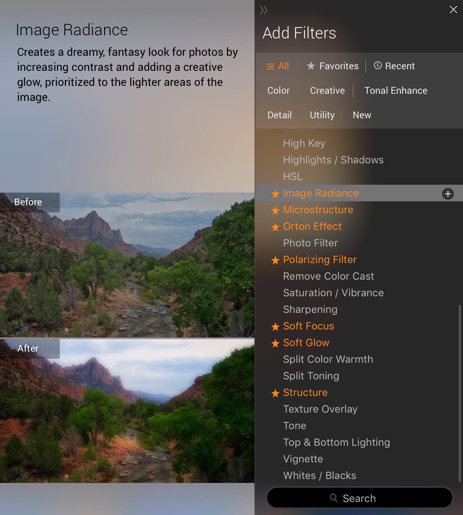Click the star icon beside Polarizing Filter
463x515 pixels.
[x=275, y=260]
